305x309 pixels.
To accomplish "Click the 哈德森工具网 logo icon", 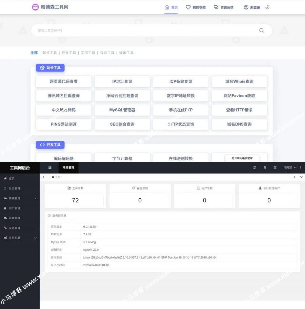I will point(35,7).
